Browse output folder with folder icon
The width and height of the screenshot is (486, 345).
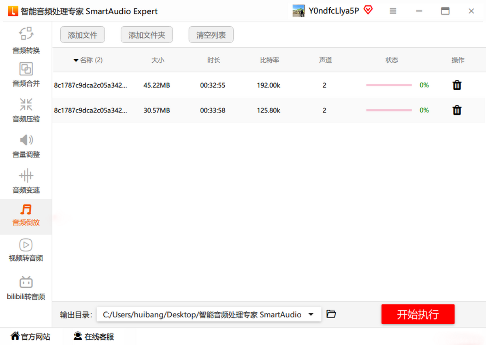[331, 314]
